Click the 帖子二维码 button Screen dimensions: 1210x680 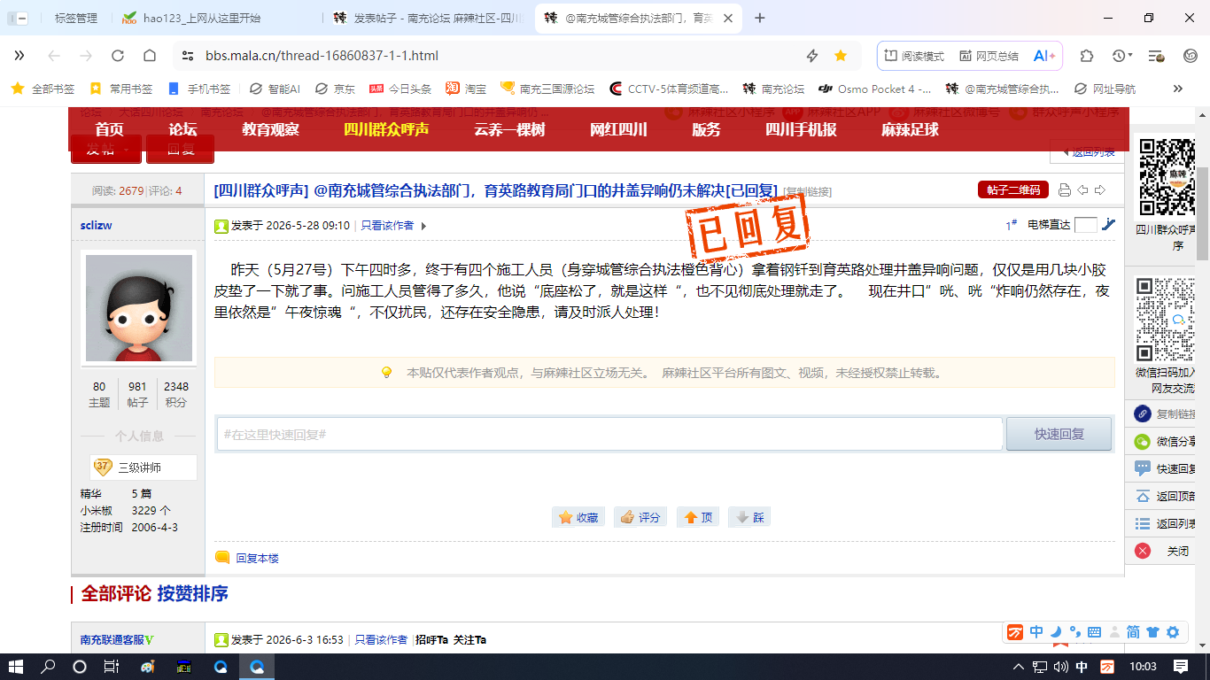[x=1013, y=189]
